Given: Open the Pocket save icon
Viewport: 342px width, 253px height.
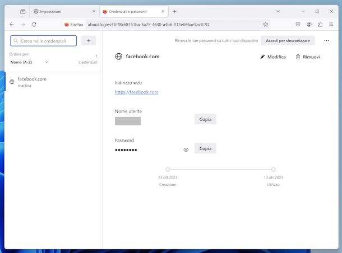Looking at the screenshot, I should pos(298,25).
